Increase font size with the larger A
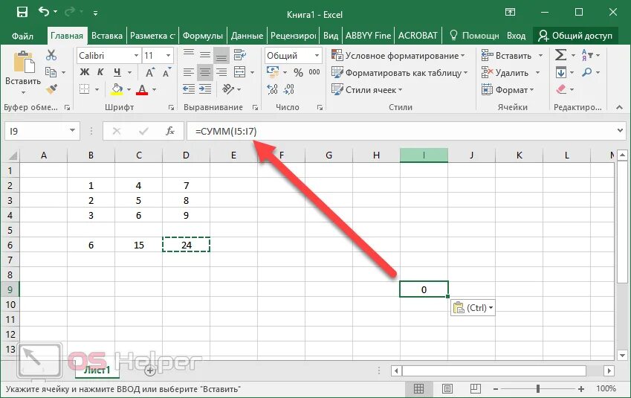The width and height of the screenshot is (631, 398). (x=149, y=73)
